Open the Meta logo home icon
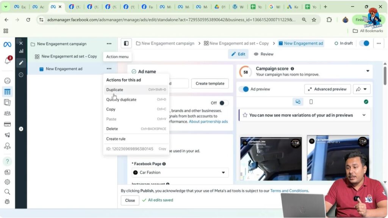The image size is (388, 218). tap(7, 44)
